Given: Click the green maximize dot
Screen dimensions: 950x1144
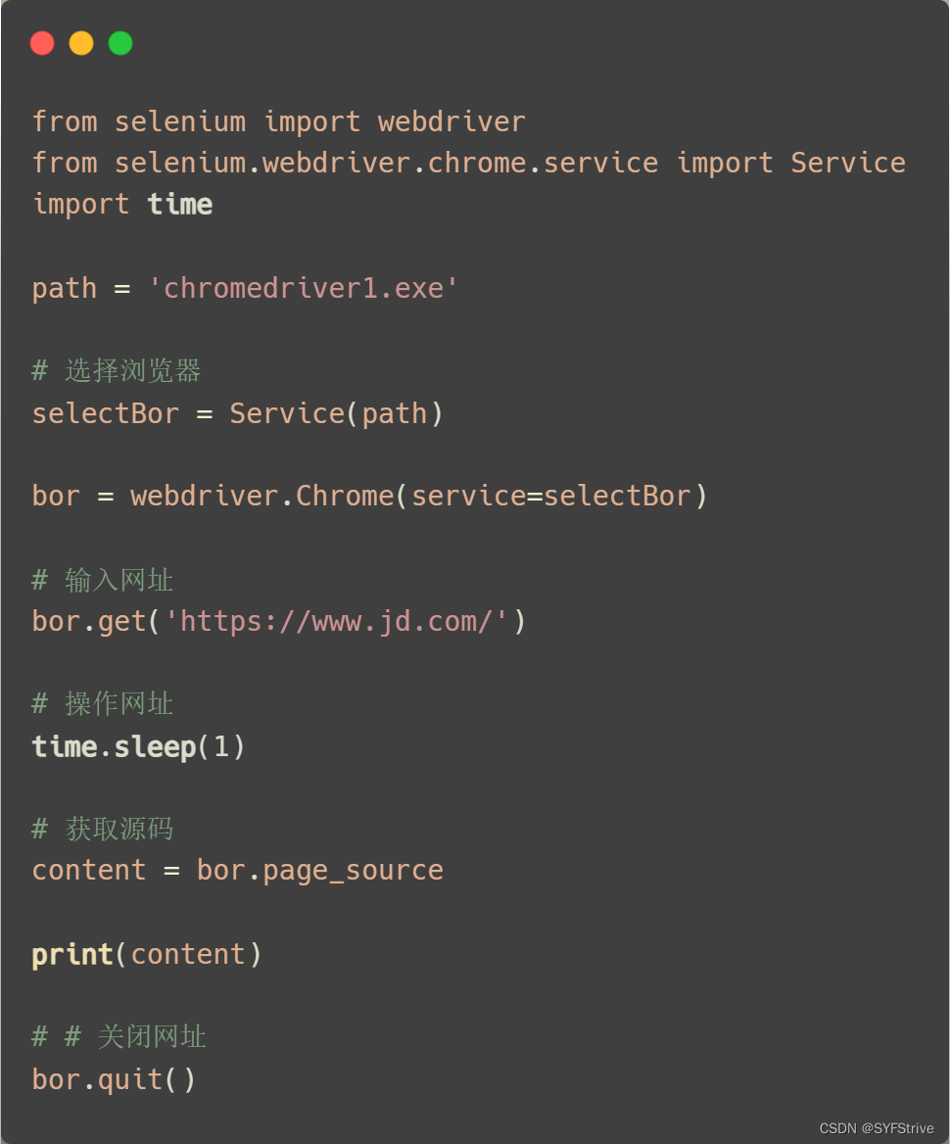Looking at the screenshot, I should (120, 43).
